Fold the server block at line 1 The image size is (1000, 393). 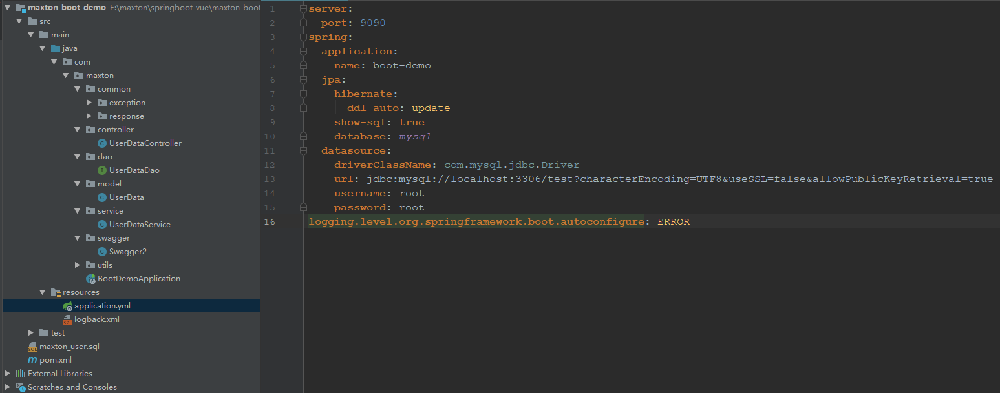click(x=303, y=9)
